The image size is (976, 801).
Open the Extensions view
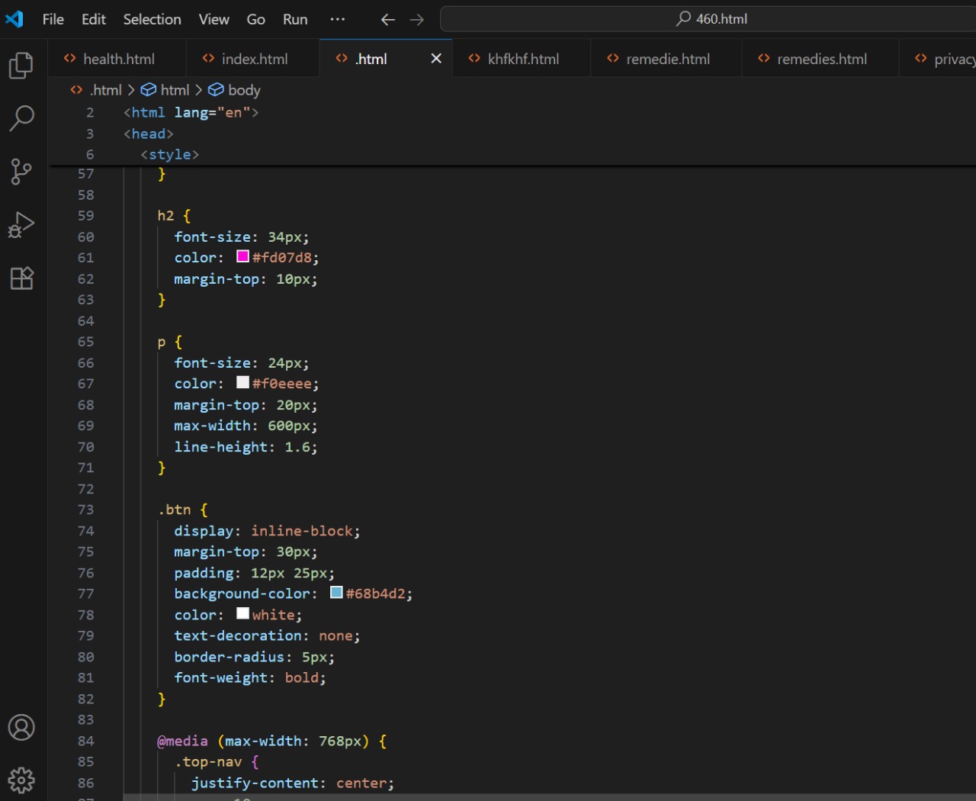21,278
